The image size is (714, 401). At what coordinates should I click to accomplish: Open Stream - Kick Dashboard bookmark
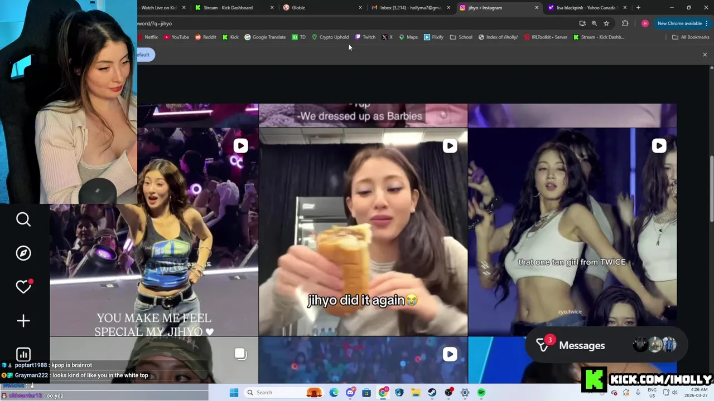(599, 37)
